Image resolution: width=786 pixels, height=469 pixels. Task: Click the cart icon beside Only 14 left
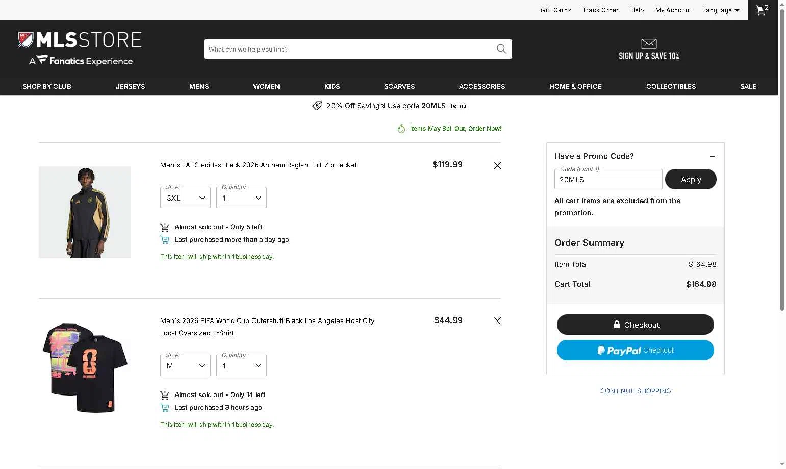(x=165, y=395)
